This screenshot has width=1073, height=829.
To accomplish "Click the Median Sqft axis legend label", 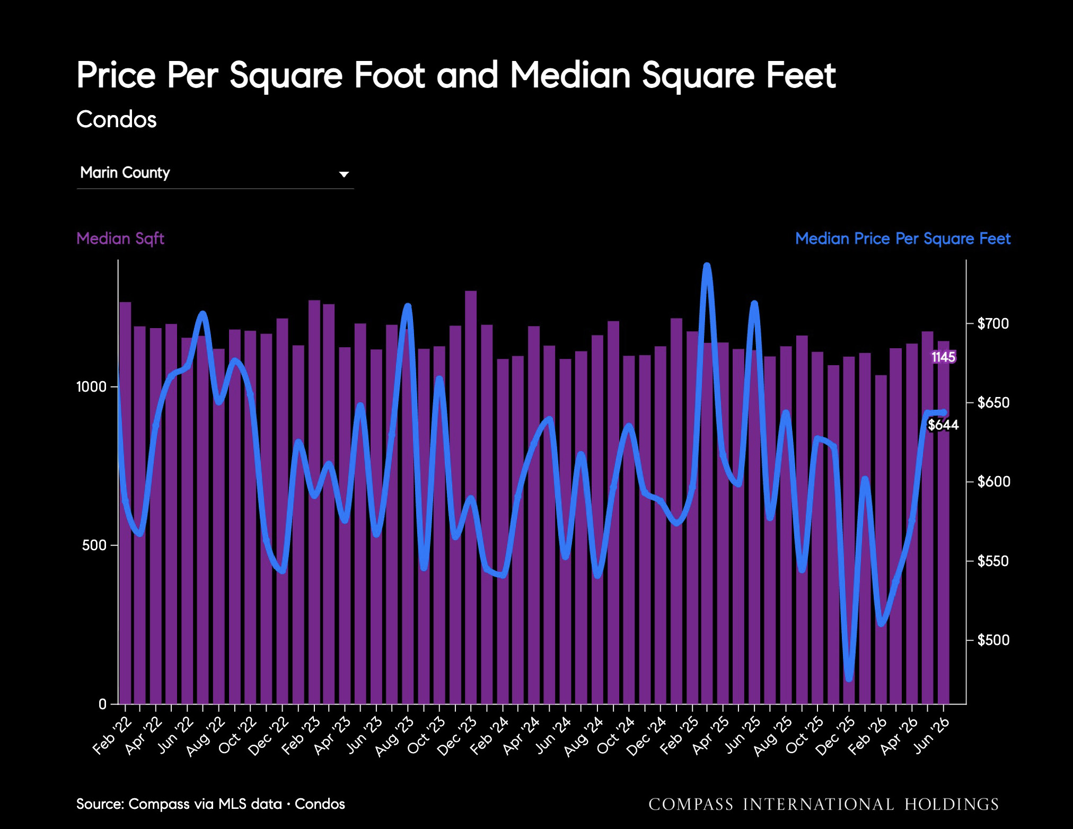I will (x=120, y=239).
